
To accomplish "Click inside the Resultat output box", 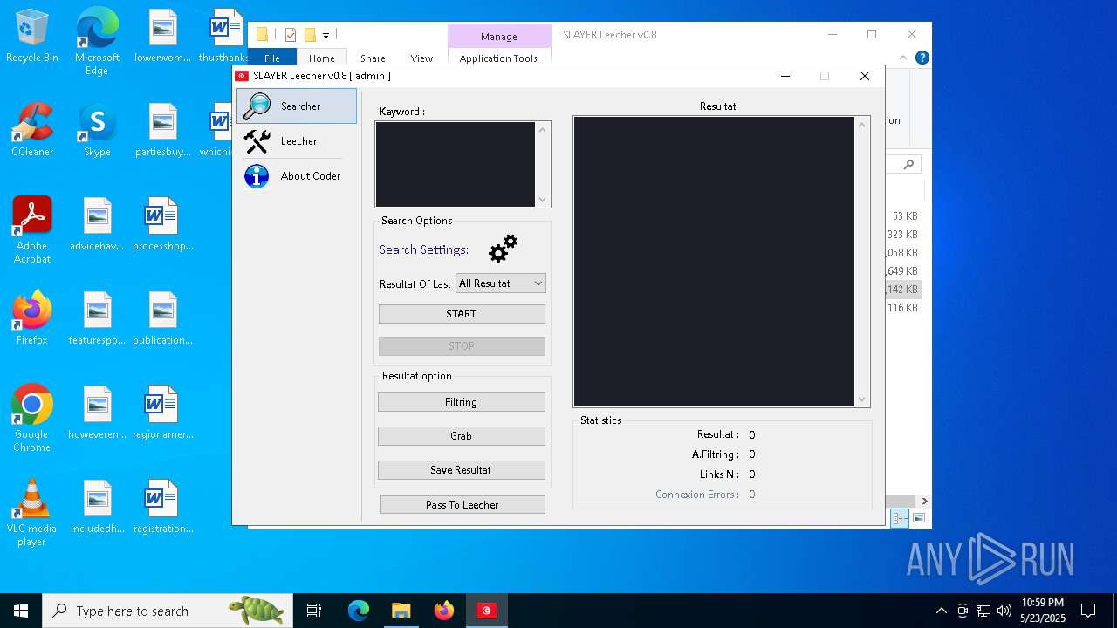I will 714,262.
